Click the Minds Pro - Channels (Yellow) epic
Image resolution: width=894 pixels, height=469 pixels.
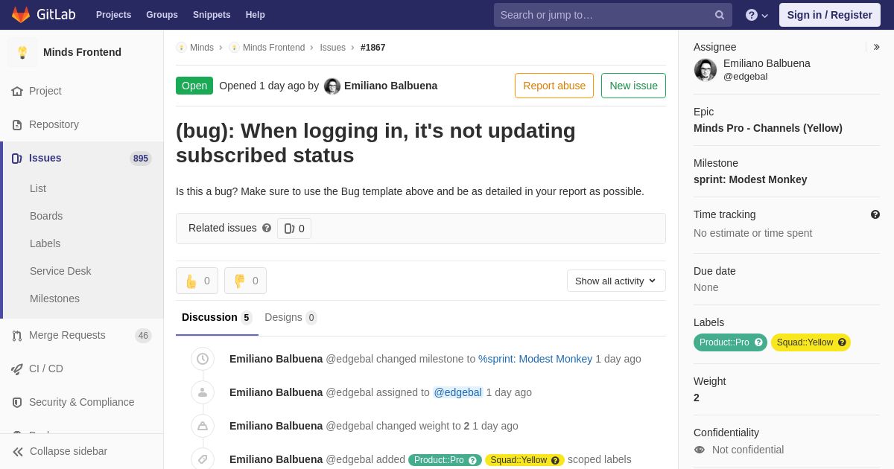(768, 128)
